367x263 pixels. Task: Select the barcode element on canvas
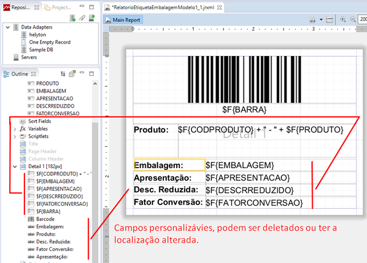pos(245,79)
